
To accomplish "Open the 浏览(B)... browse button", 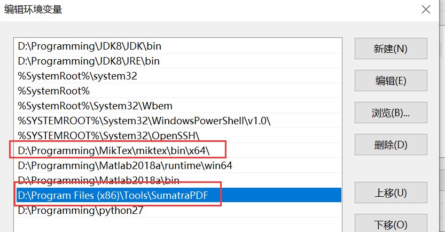I will click(x=391, y=113).
